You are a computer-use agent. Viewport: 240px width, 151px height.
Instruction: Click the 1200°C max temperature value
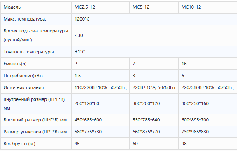click(82, 19)
